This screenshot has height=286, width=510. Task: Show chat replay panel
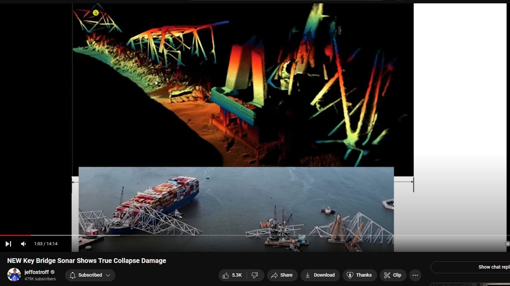click(470, 267)
